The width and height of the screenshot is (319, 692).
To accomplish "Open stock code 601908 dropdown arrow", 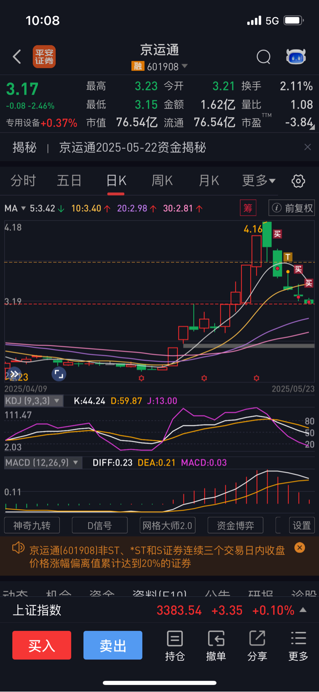I will [x=185, y=66].
